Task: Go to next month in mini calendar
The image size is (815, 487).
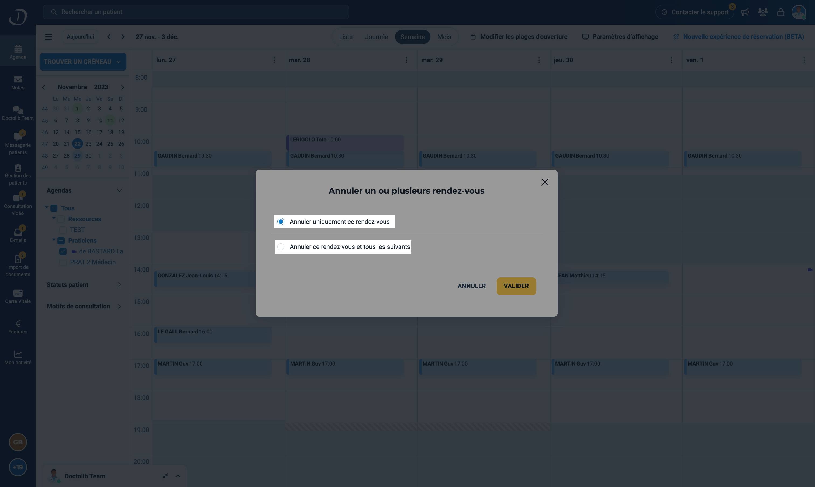Action: pyautogui.click(x=122, y=87)
